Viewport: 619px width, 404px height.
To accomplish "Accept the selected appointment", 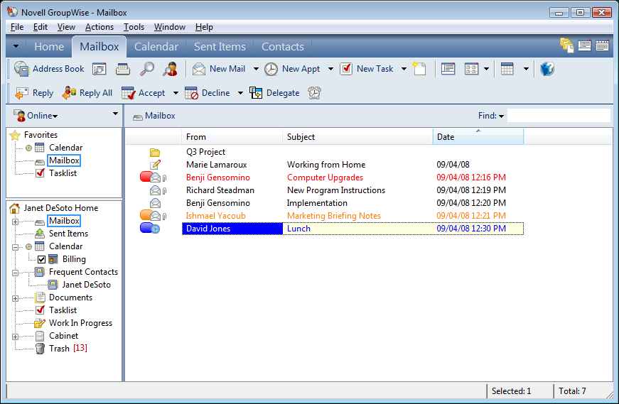I will [x=144, y=93].
